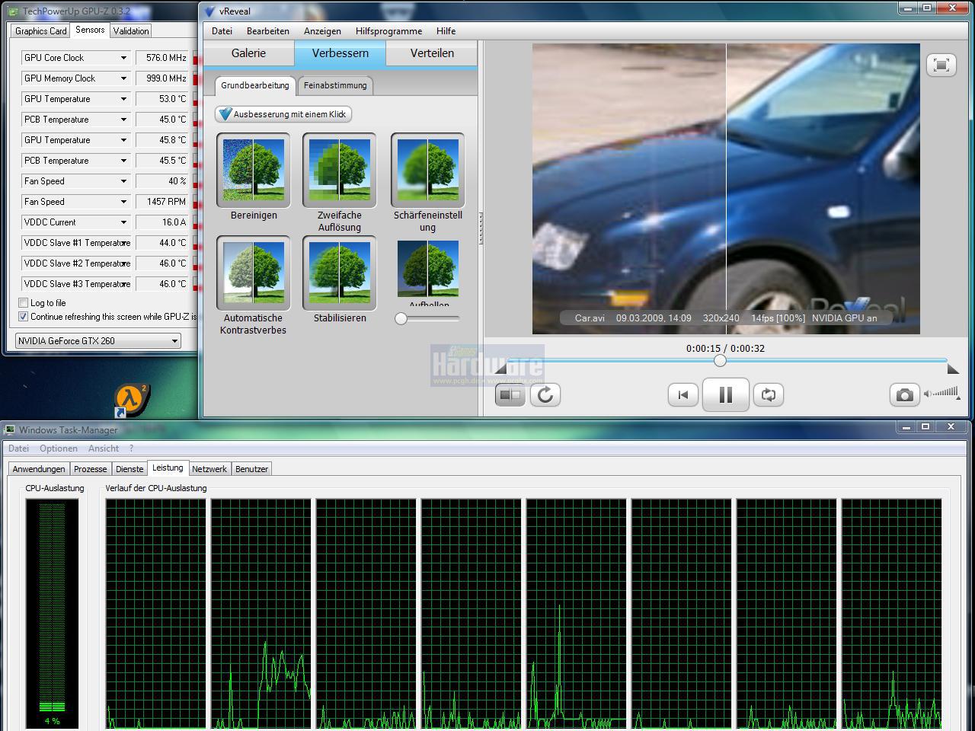Open the GPU Core Clock sensor dropdown
Screen dimensions: 975x731
point(123,58)
